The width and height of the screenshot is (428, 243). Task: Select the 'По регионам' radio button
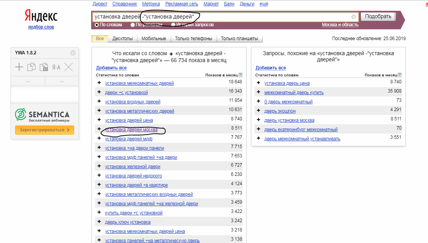coord(132,25)
